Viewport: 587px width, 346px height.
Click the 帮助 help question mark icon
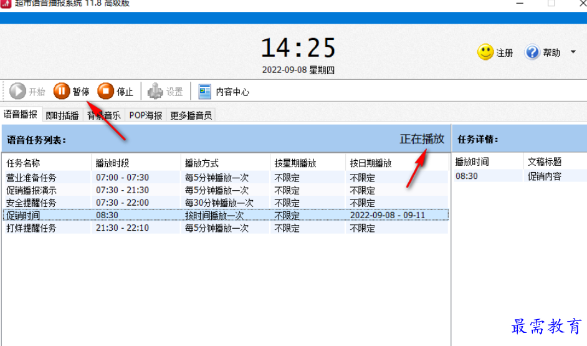point(532,52)
